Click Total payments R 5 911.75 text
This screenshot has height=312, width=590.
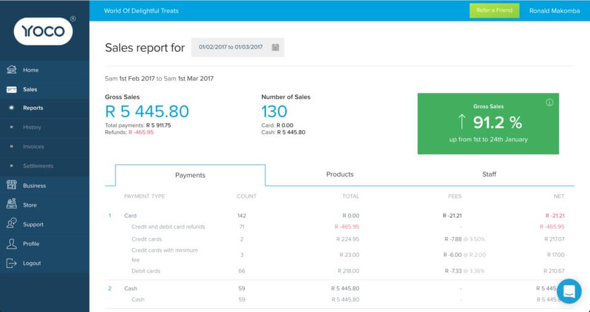point(138,125)
